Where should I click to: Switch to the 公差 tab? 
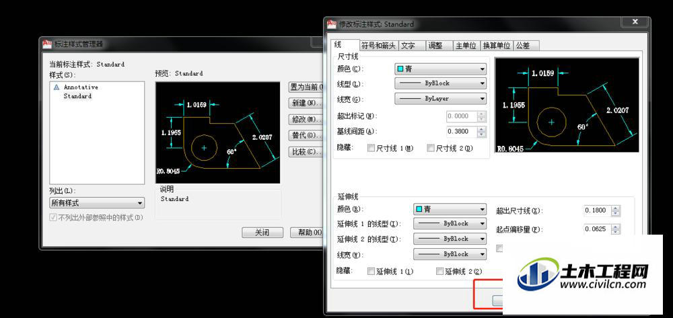pos(526,46)
